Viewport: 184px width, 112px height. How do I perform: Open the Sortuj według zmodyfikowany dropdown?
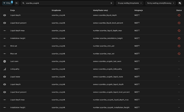point(159,3)
